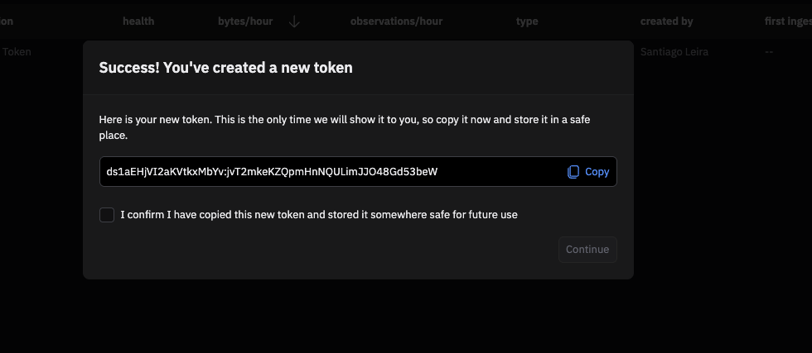
Task: Click the partially visible first ingest header
Action: click(787, 21)
